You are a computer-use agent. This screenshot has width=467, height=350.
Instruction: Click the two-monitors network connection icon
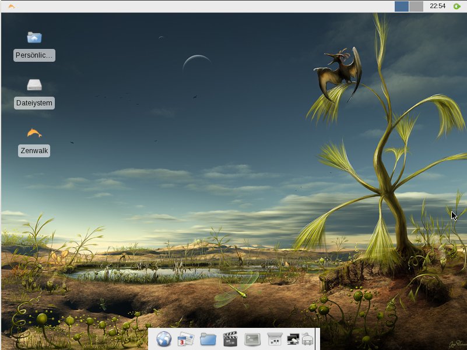click(x=293, y=340)
